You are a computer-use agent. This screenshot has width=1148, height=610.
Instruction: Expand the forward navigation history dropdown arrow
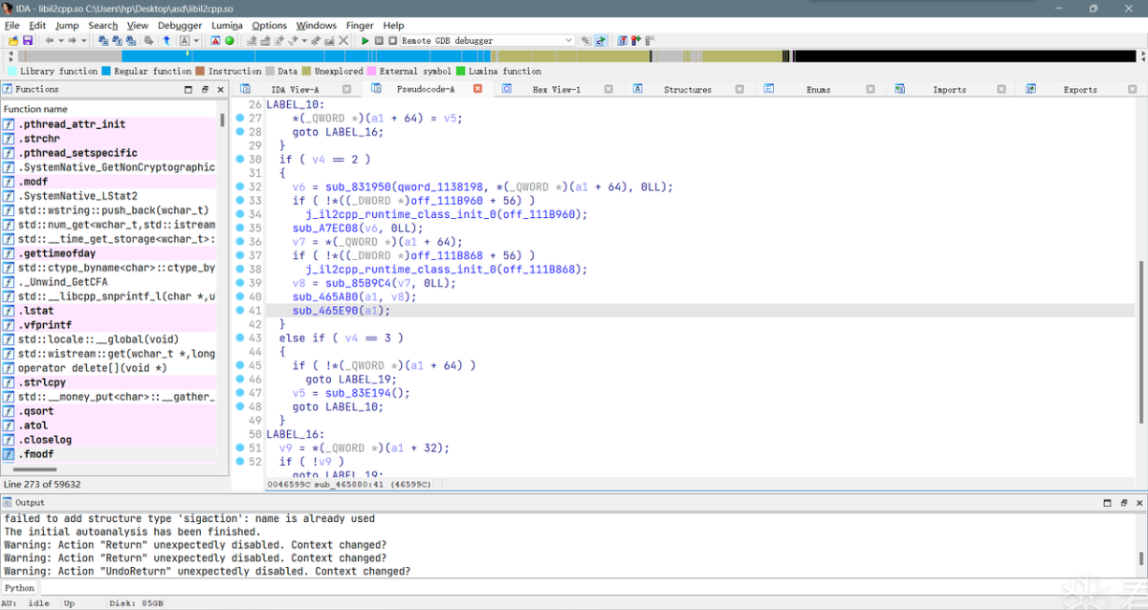click(83, 40)
